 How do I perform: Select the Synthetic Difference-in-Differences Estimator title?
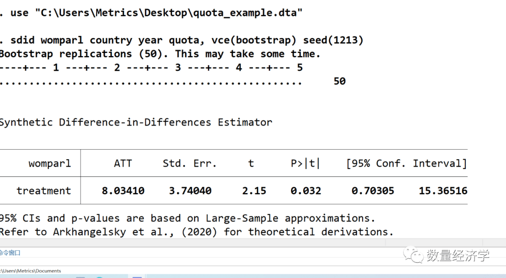tap(136, 122)
